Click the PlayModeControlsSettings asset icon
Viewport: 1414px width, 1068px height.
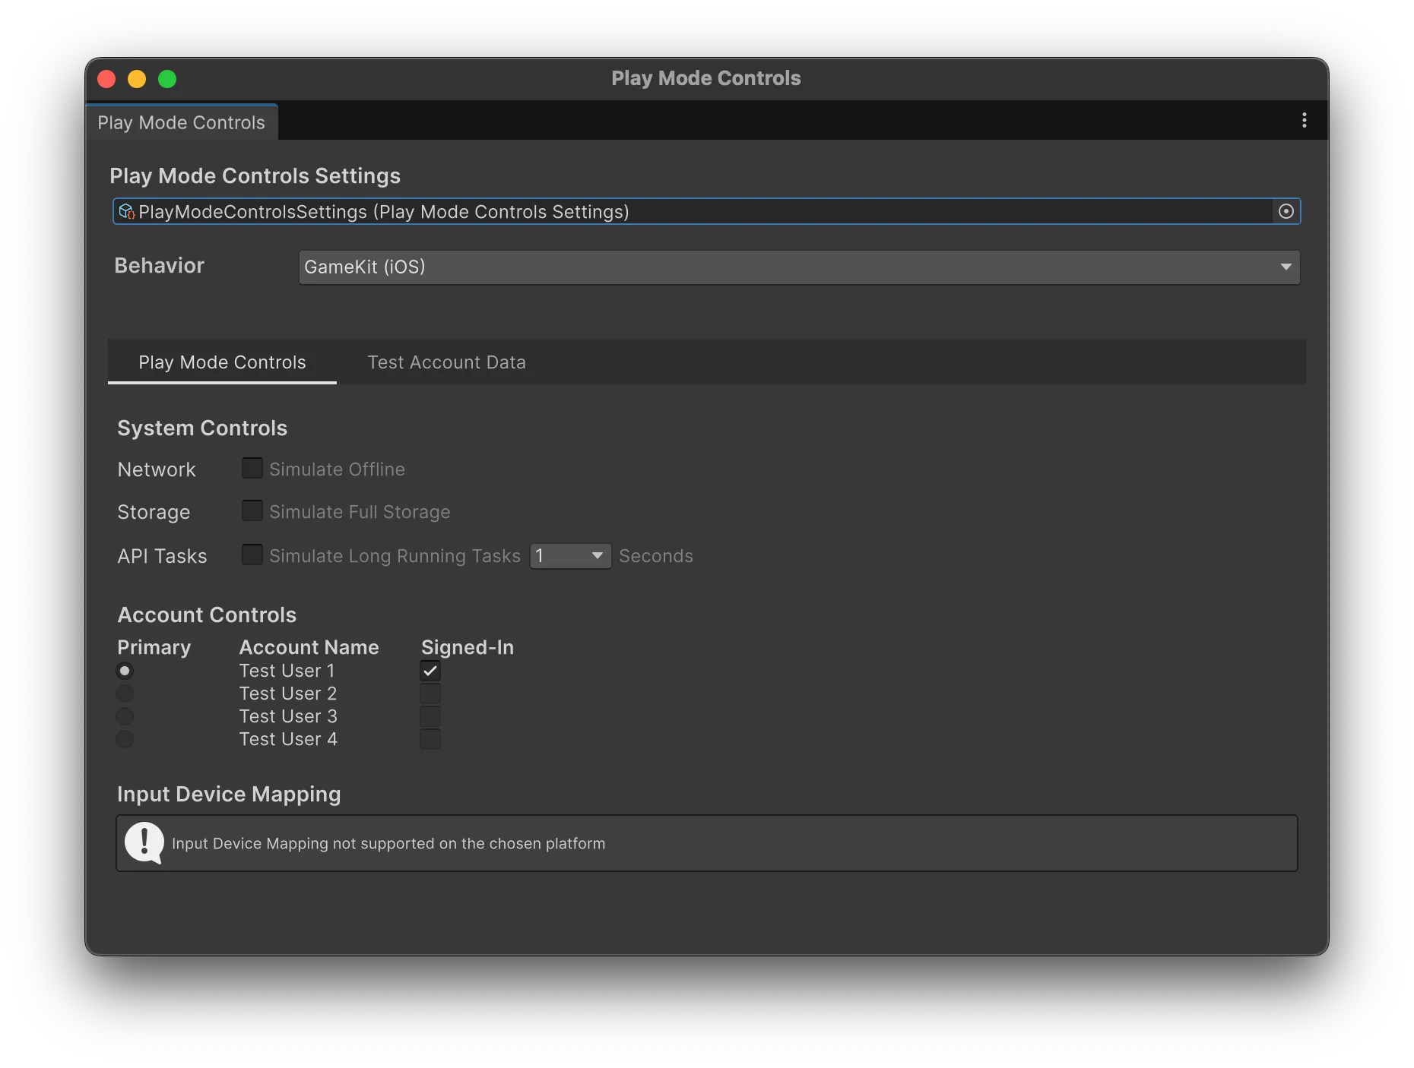coord(126,211)
